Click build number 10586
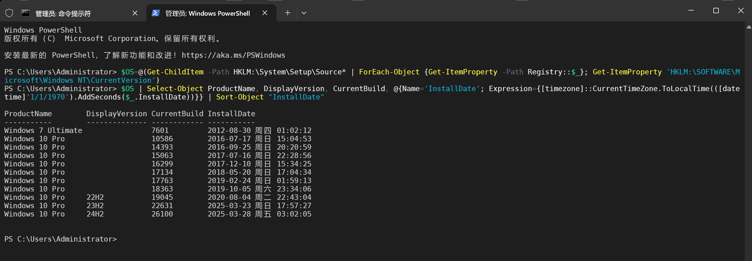752x261 pixels. 162,139
